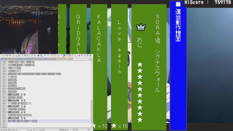Click the Cut scissors toolbar icon

click(22, 56)
